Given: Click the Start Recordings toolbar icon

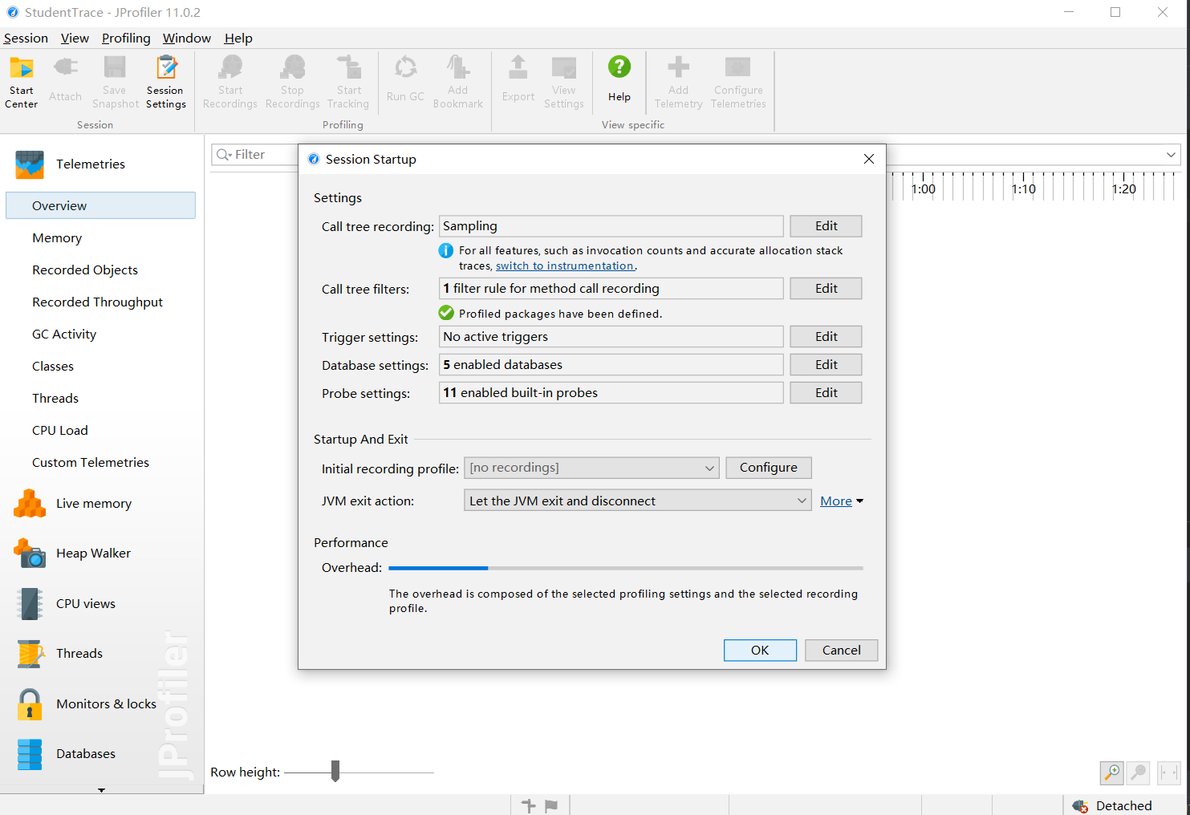Looking at the screenshot, I should click(x=230, y=82).
